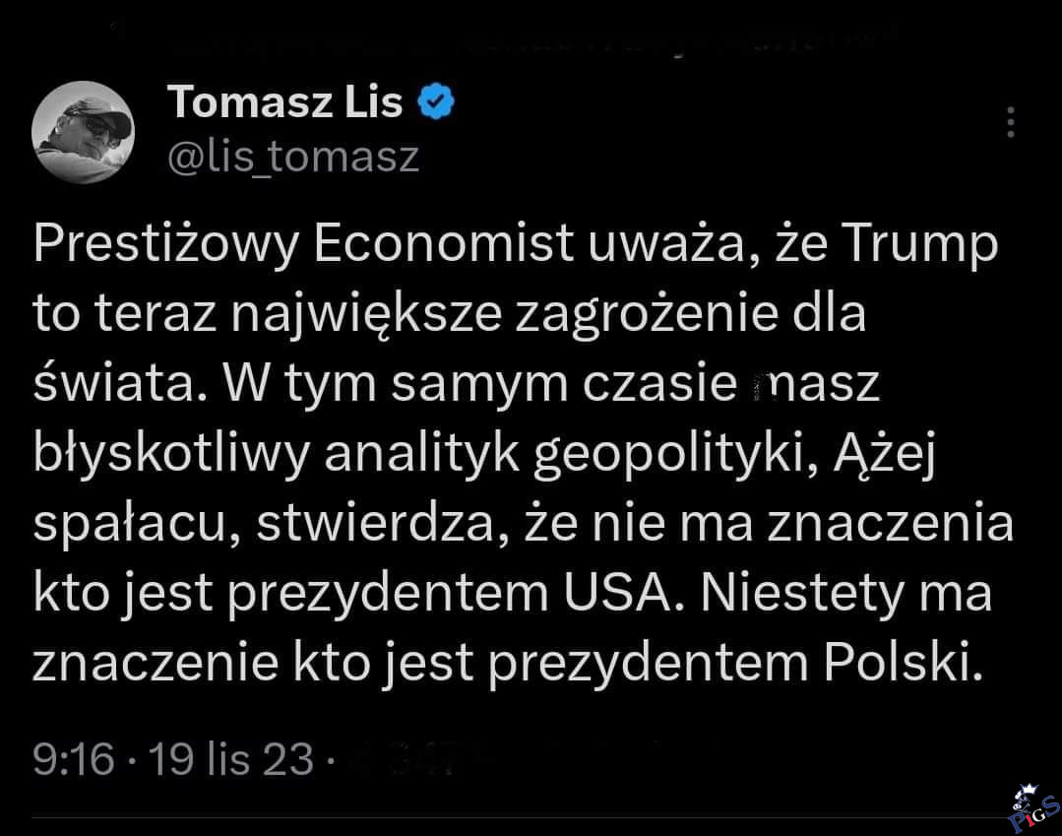Click the blue verified badge

pyautogui.click(x=437, y=101)
